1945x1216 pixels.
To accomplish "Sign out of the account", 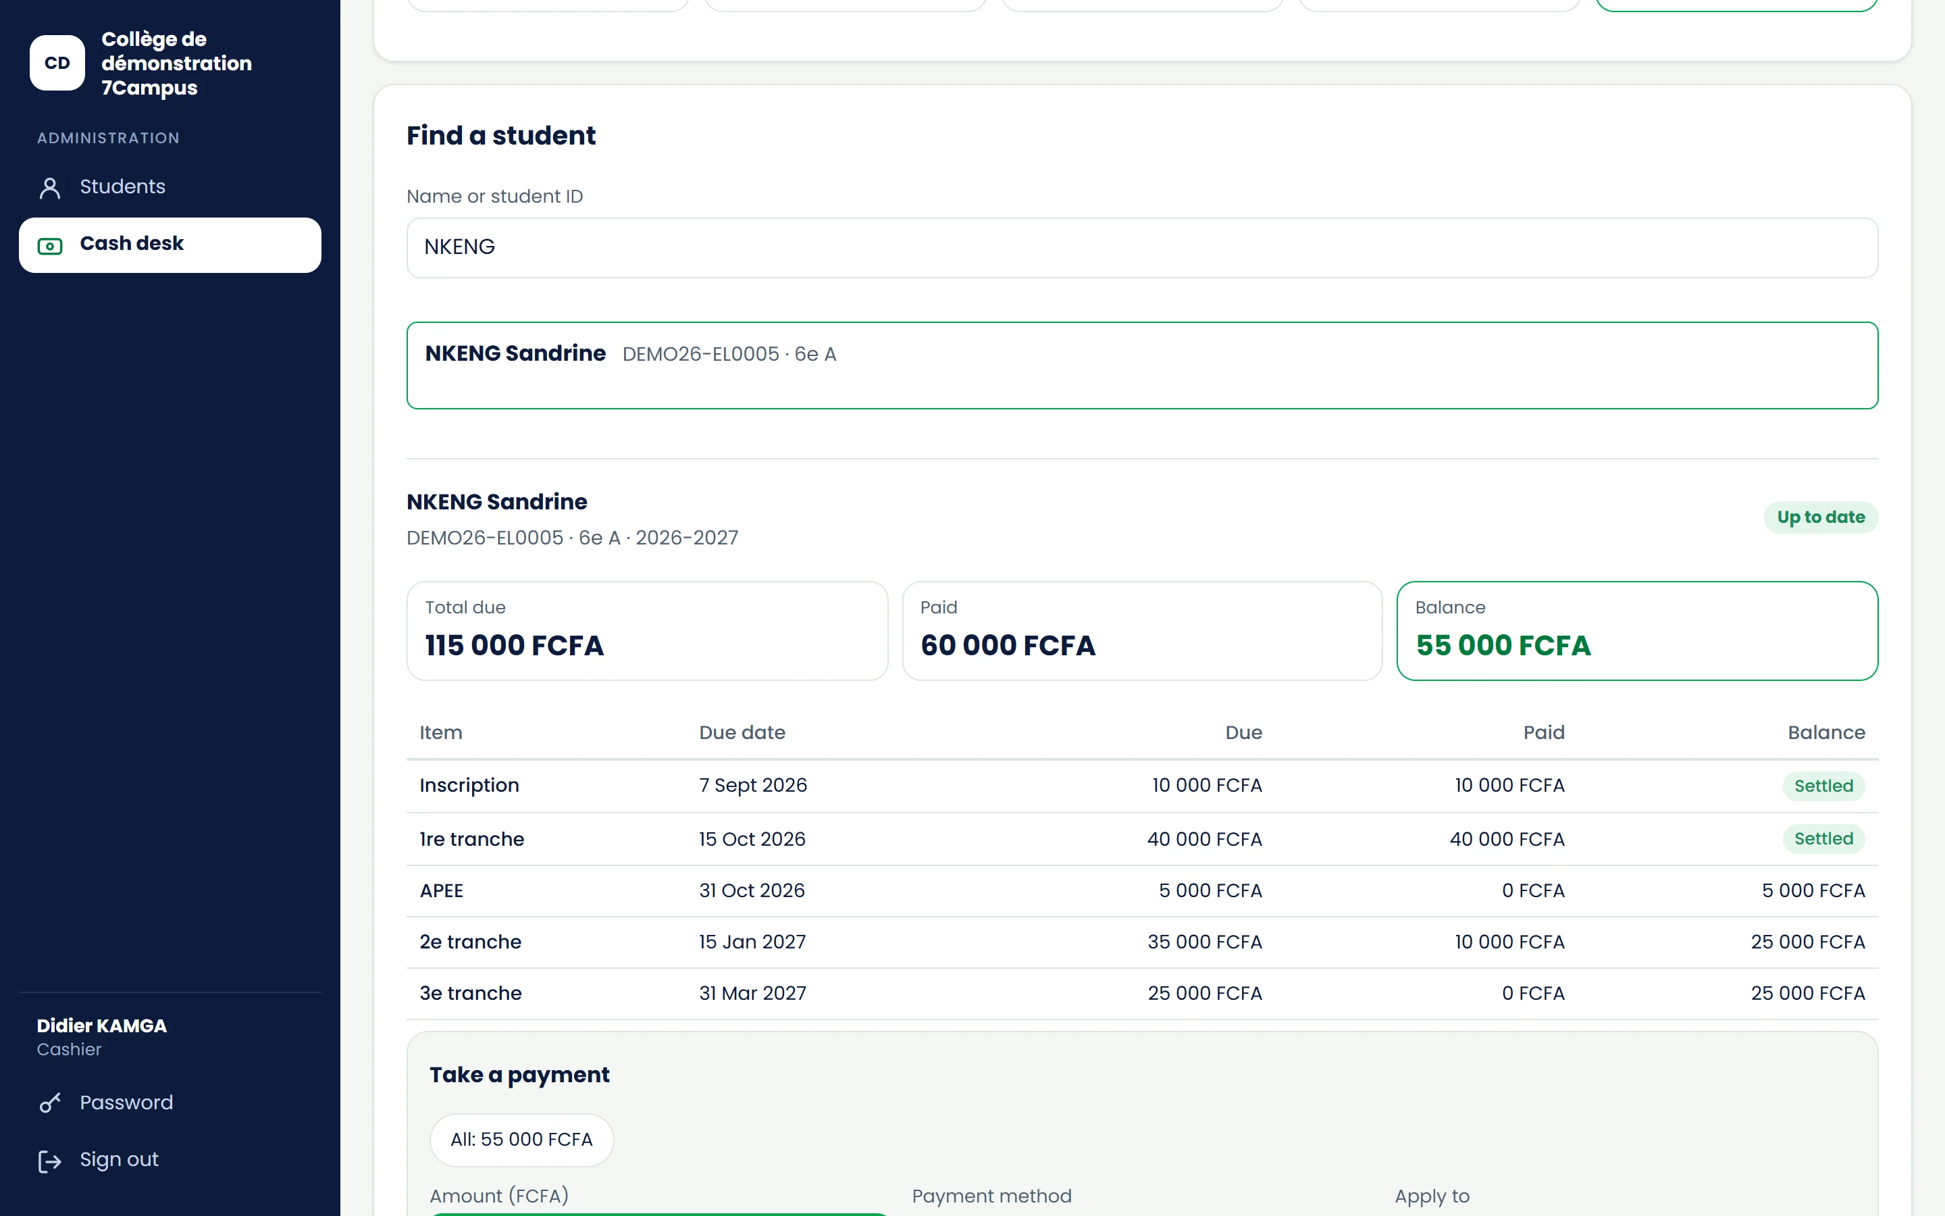I will (170, 1160).
